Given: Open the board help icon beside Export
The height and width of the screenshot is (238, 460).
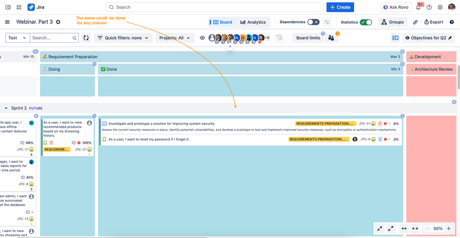Looking at the screenshot, I should pyautogui.click(x=452, y=22).
